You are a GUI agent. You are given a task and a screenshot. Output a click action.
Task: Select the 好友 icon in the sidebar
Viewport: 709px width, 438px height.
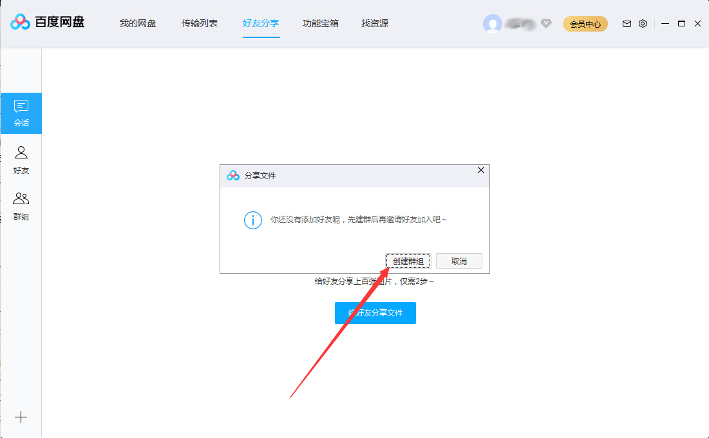[21, 158]
